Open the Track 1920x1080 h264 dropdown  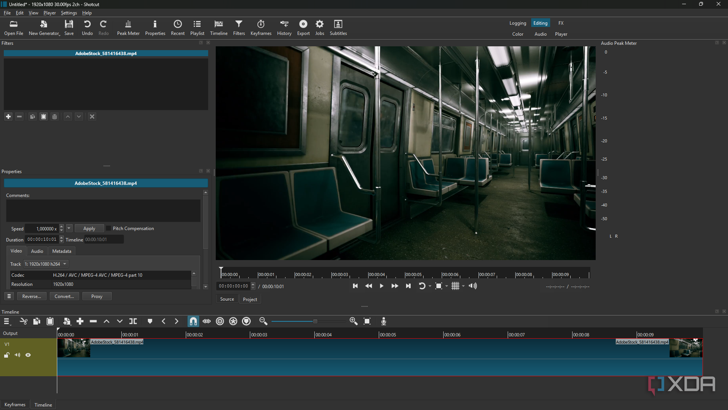[46, 264]
